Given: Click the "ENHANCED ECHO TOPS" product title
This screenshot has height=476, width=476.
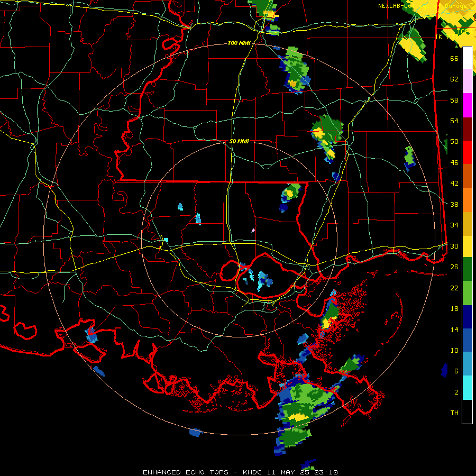Looking at the screenshot, I should tap(186, 472).
